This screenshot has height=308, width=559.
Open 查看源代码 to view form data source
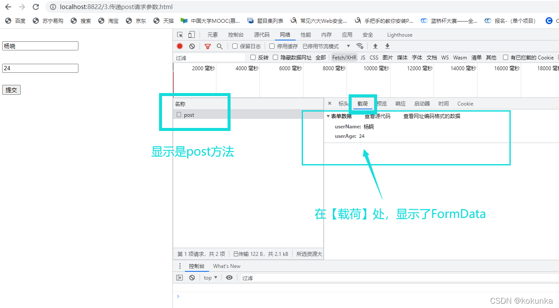(x=377, y=115)
